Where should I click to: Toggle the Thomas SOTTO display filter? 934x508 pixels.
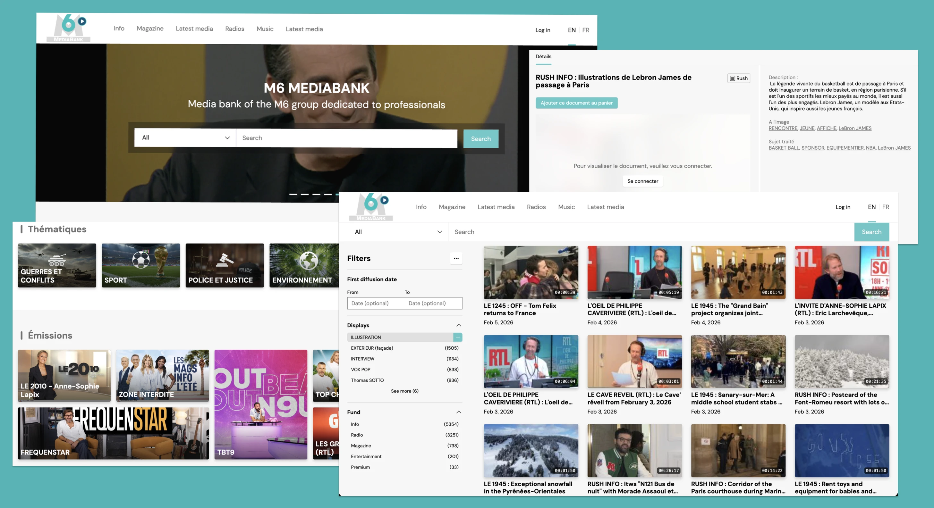tap(405, 380)
